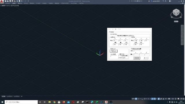Open the ファイル menu
Viewport: 185px width, 104px height.
pos(8,3)
